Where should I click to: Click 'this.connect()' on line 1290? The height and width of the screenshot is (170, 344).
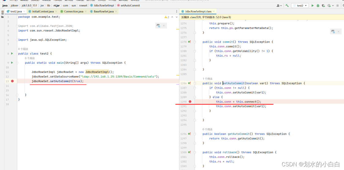click(248, 102)
